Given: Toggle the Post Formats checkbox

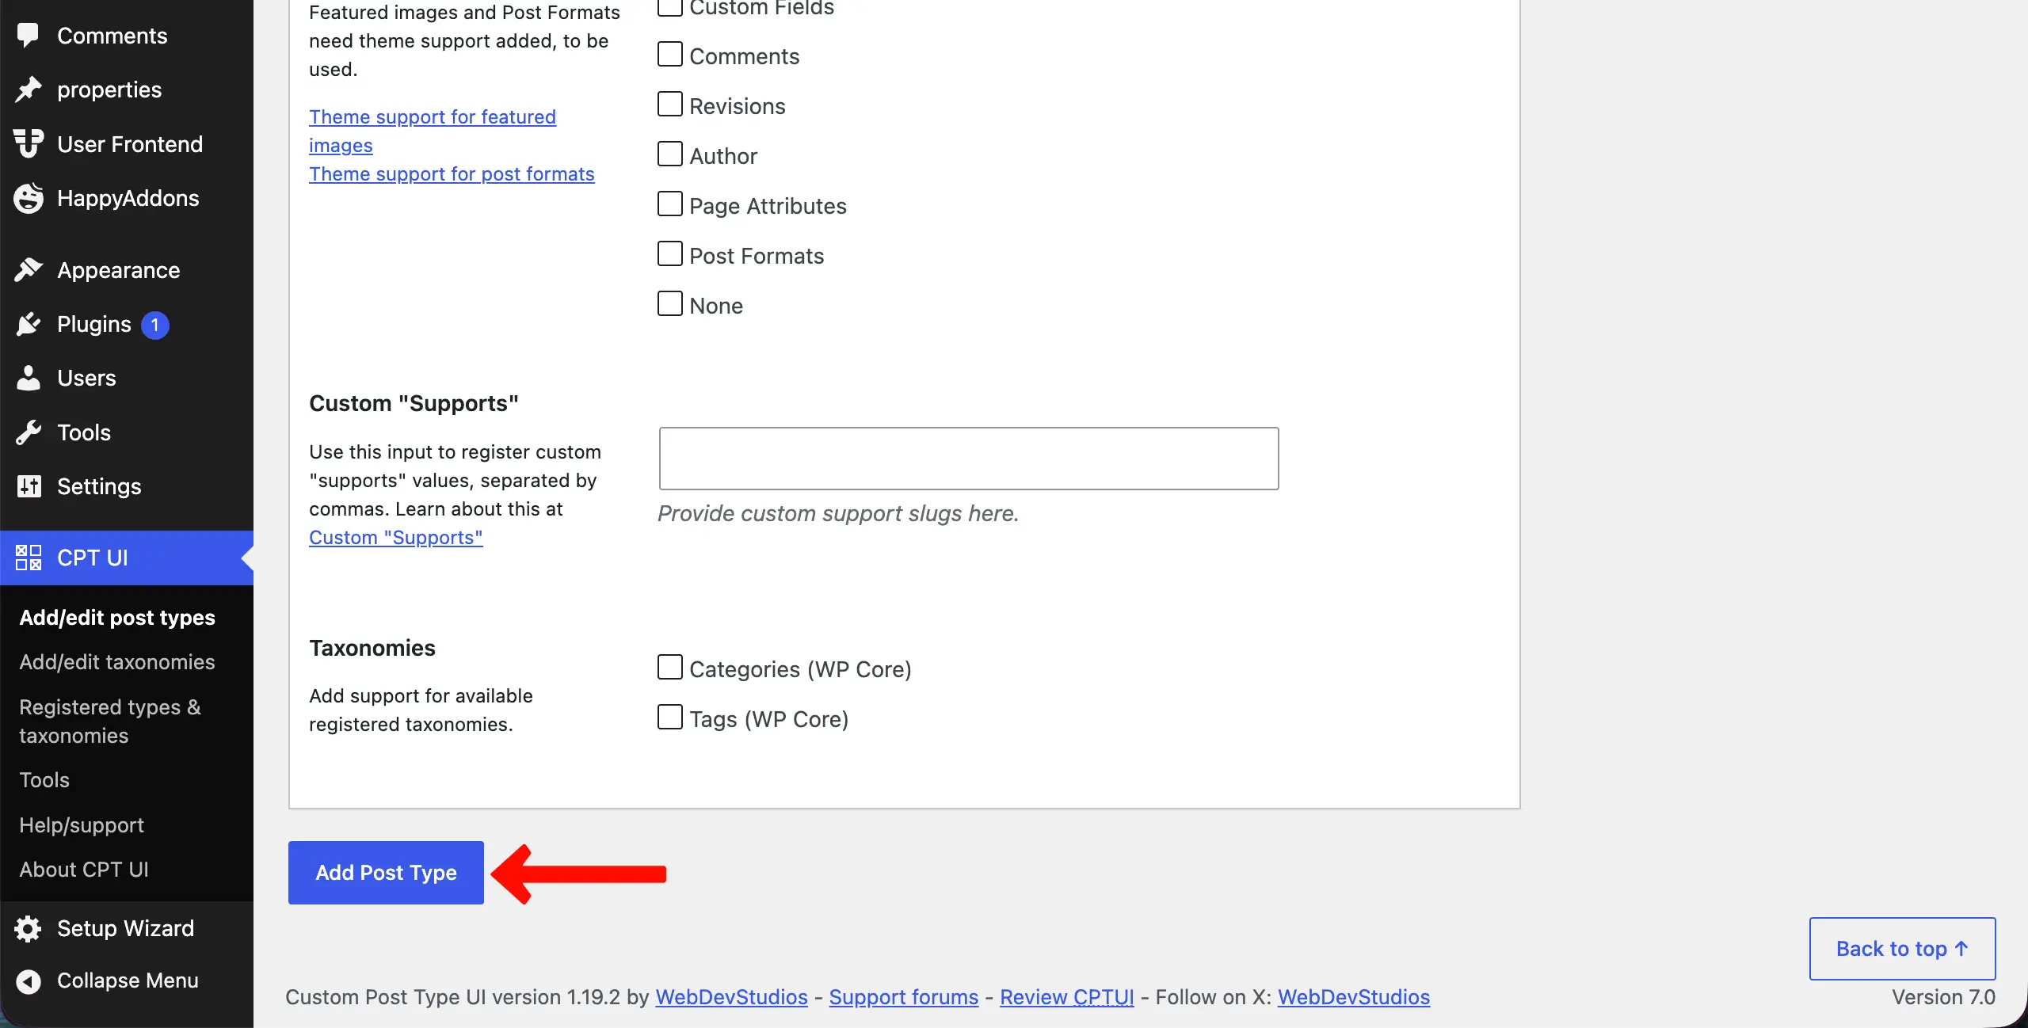Looking at the screenshot, I should coord(670,254).
